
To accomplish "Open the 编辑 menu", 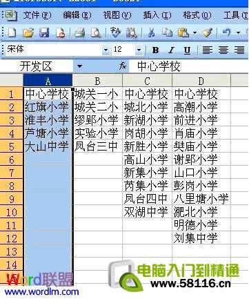I will coord(77,15).
